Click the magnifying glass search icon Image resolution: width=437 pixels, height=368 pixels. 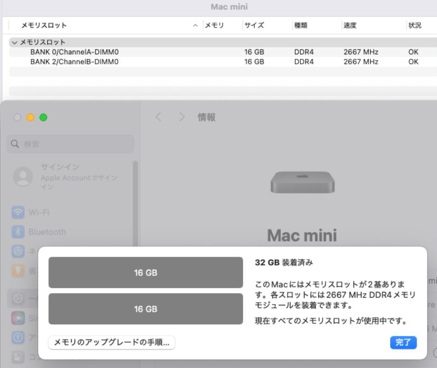[15, 144]
